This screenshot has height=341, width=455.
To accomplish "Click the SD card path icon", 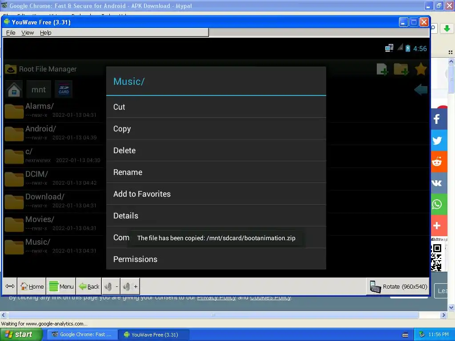I will [64, 89].
